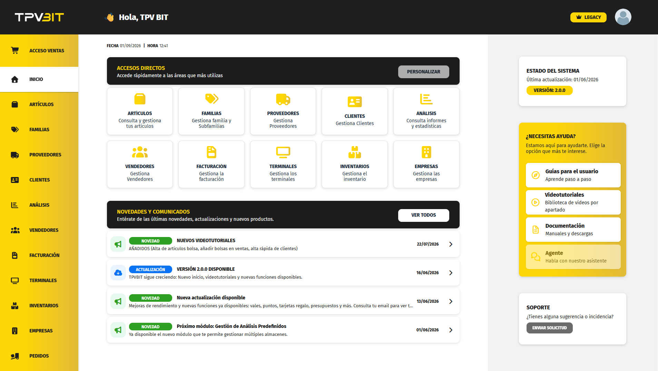Go to Acceso Ventas in the sidebar
The width and height of the screenshot is (658, 371).
click(x=39, y=51)
